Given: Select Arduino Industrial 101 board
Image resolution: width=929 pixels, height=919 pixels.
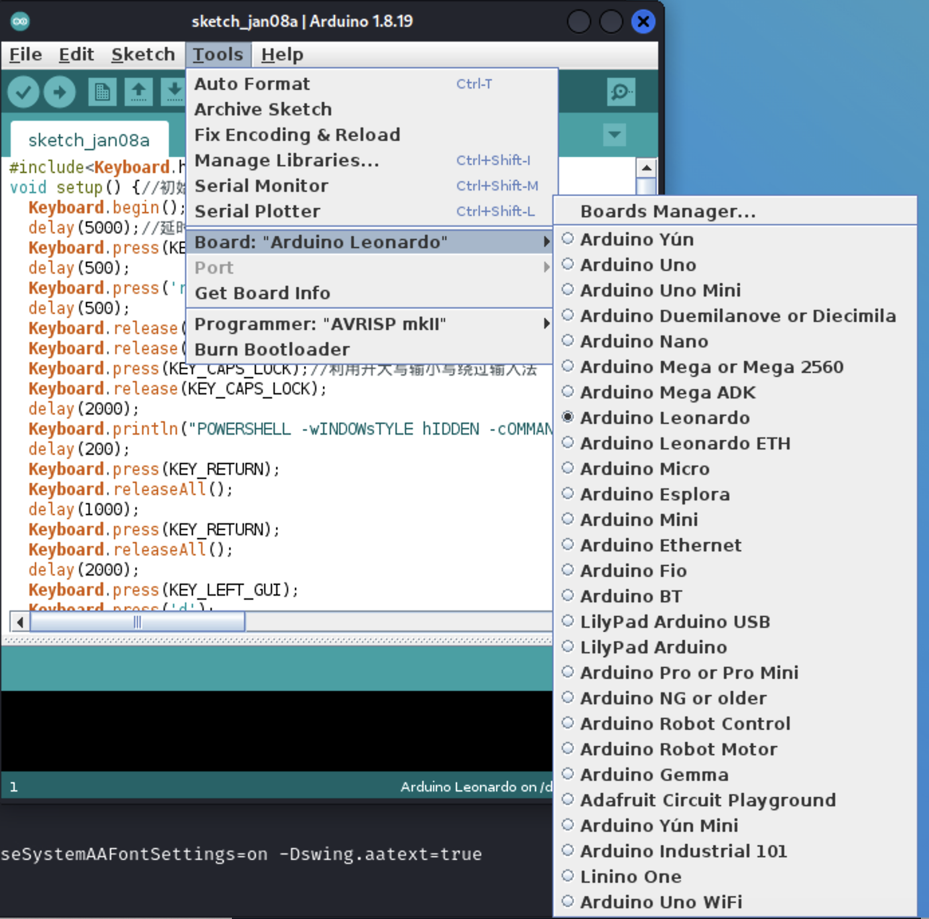Looking at the screenshot, I should [x=735, y=851].
